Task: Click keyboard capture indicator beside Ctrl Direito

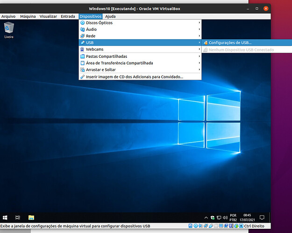Action: tap(241, 226)
